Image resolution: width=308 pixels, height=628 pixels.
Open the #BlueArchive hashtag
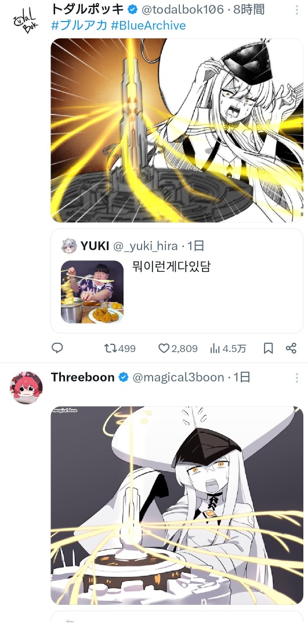pos(148,26)
